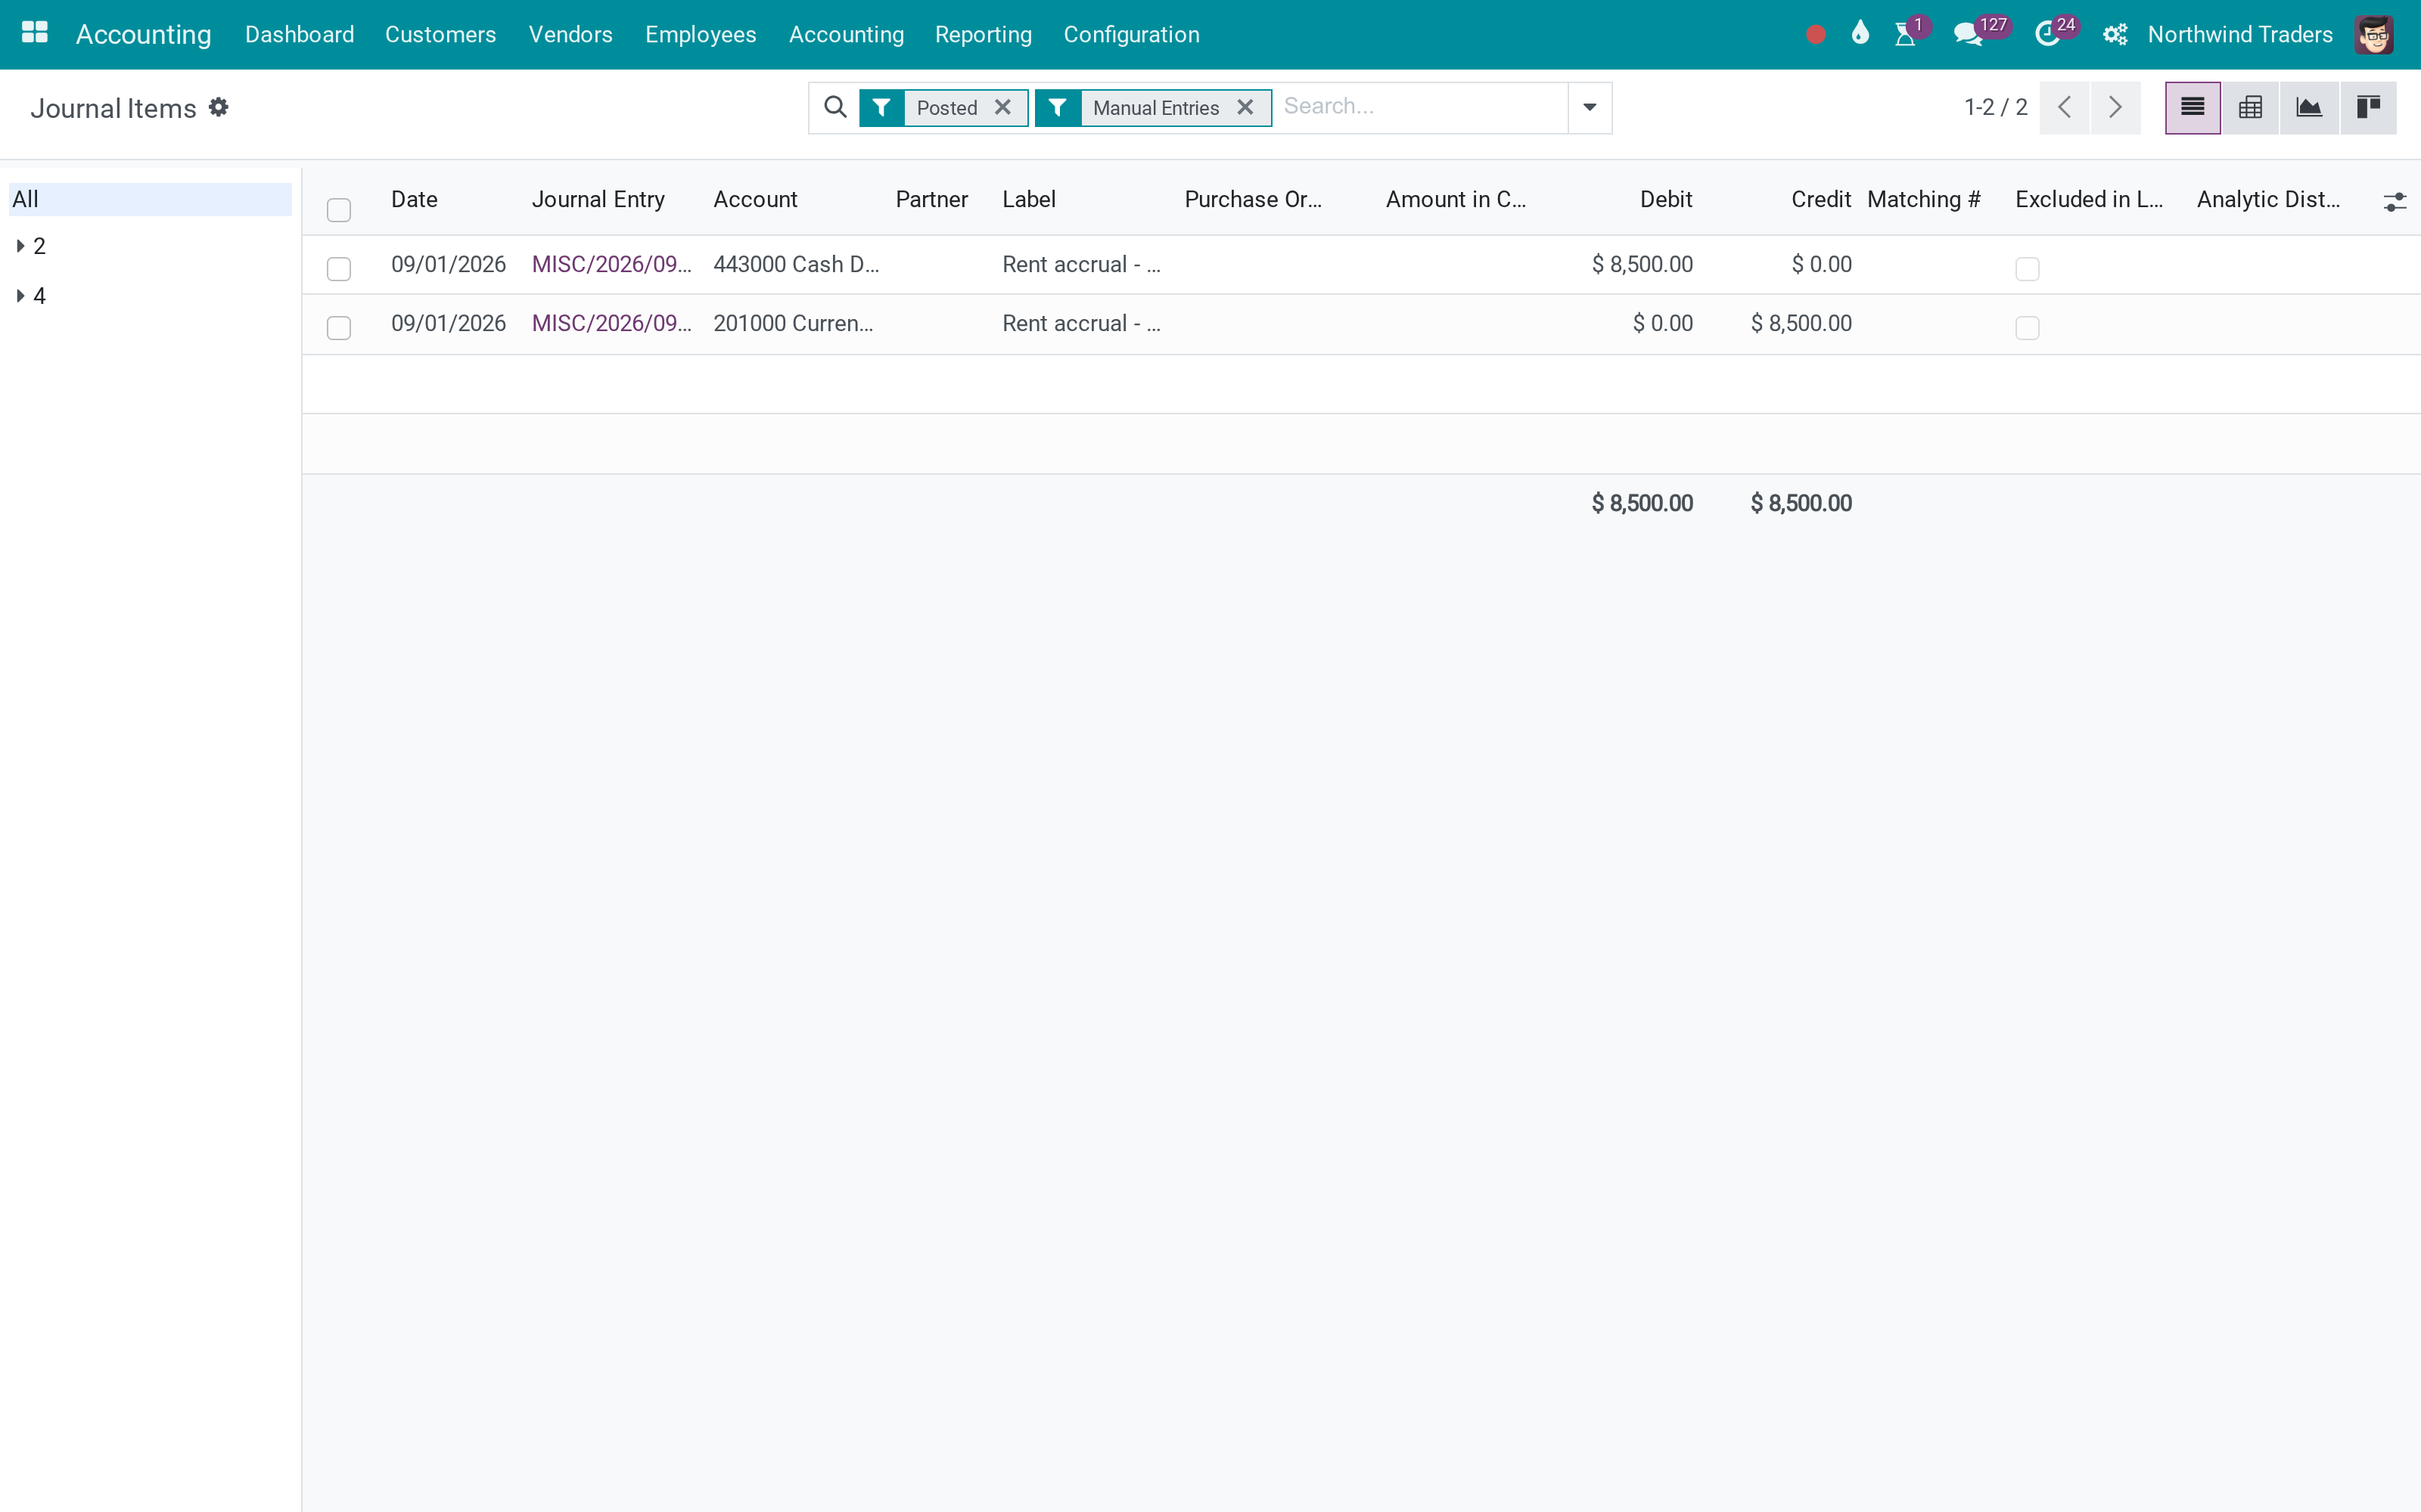
Task: Expand account group 2 in sidebar
Action: [x=20, y=245]
